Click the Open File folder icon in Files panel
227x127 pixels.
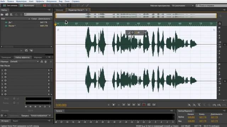tap(2, 14)
